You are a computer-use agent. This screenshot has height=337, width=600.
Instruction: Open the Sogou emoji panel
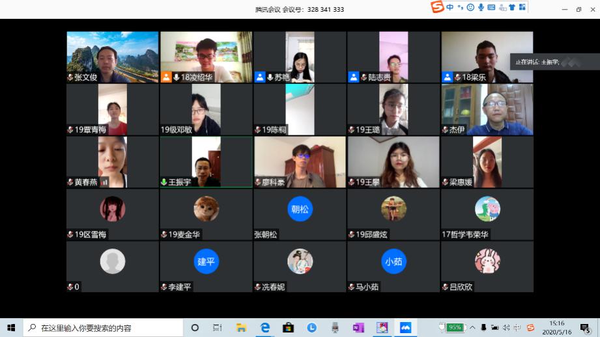coord(470,7)
